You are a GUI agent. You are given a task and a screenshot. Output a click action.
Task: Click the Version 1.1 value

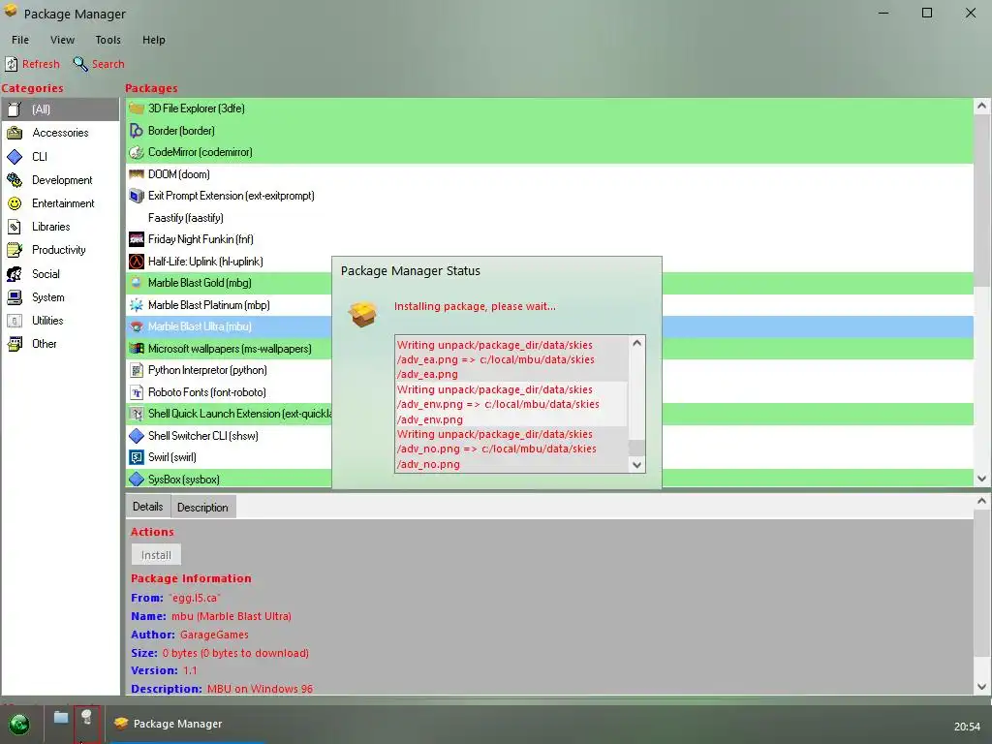tap(190, 670)
